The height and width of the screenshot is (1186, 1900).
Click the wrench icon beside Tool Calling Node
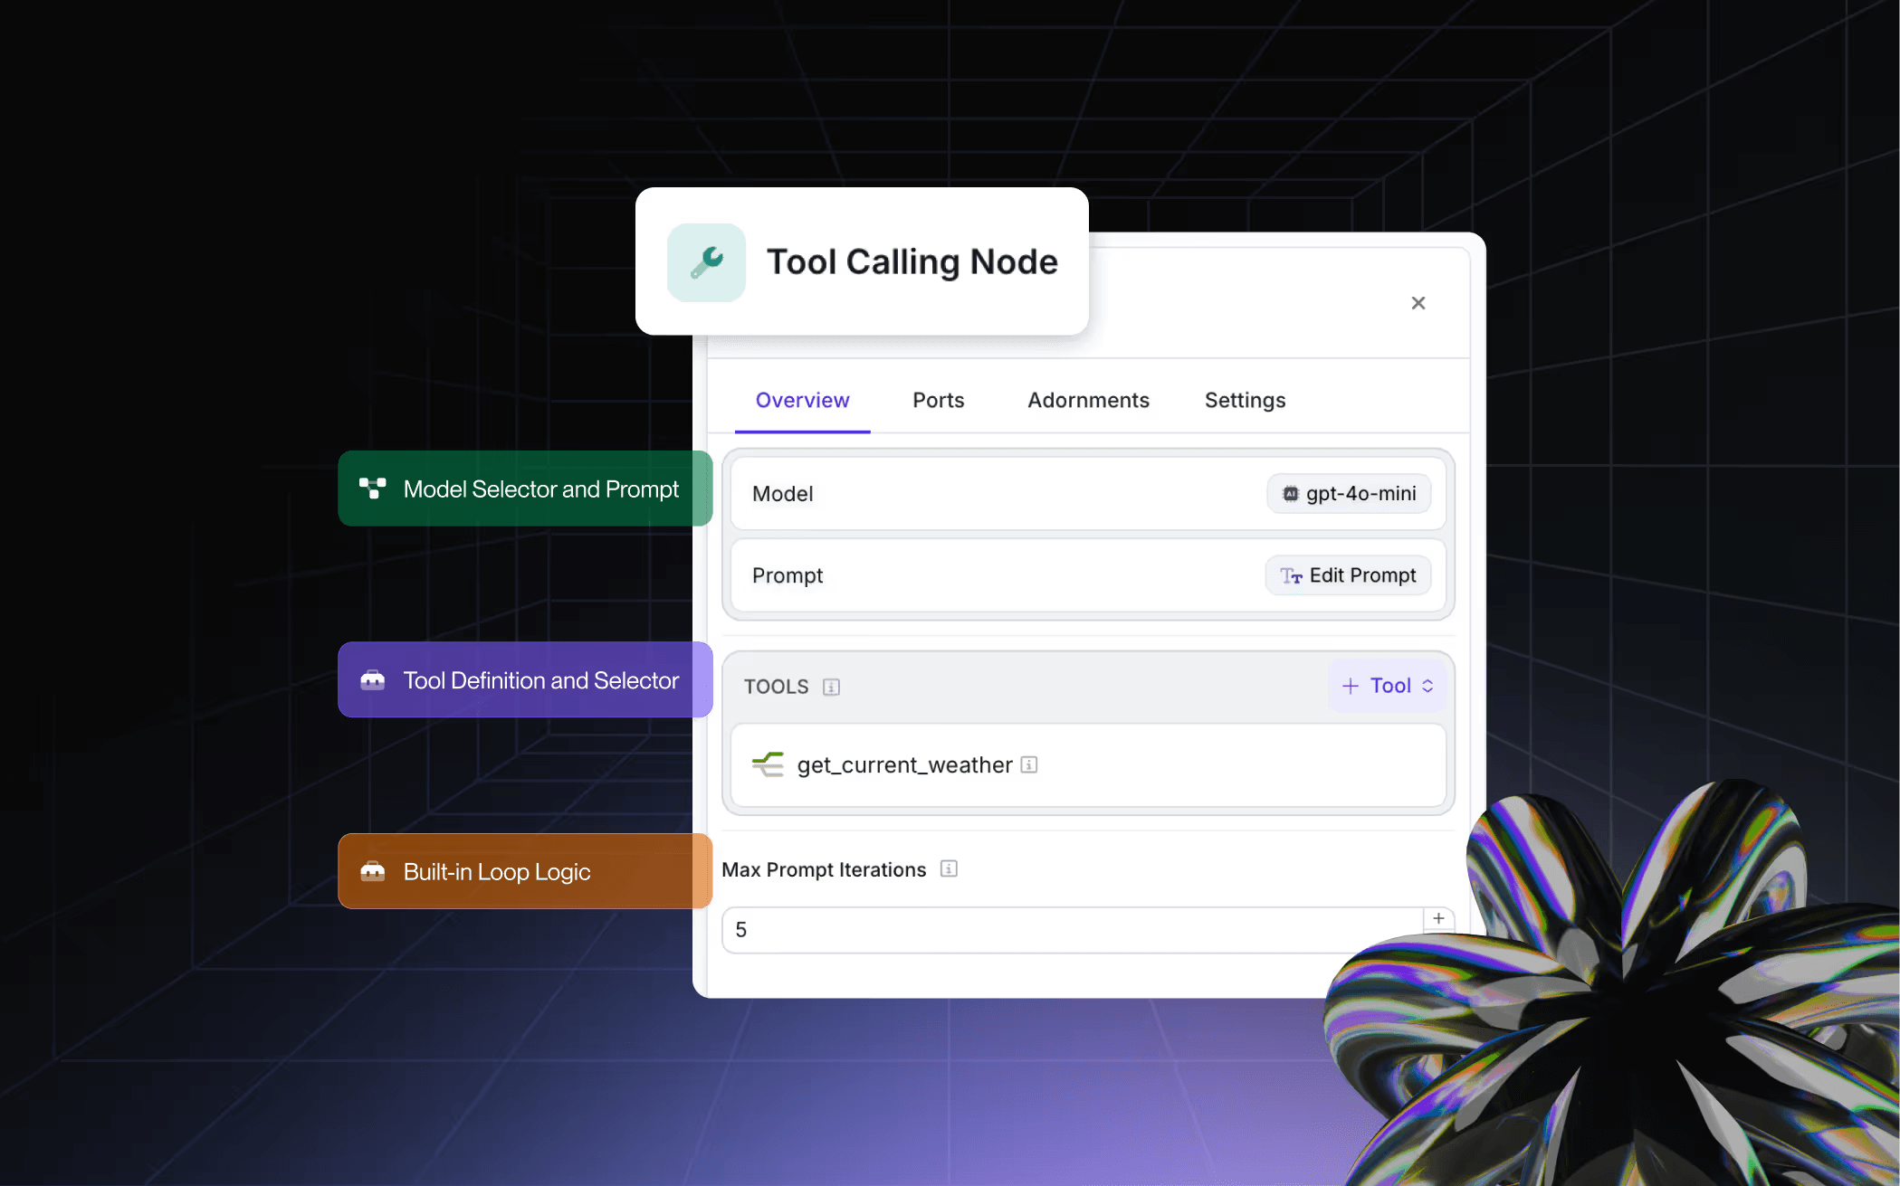[x=706, y=262]
